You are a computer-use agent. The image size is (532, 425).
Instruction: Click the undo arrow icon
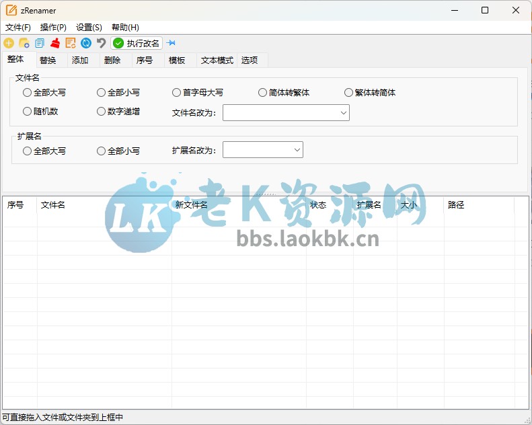101,43
